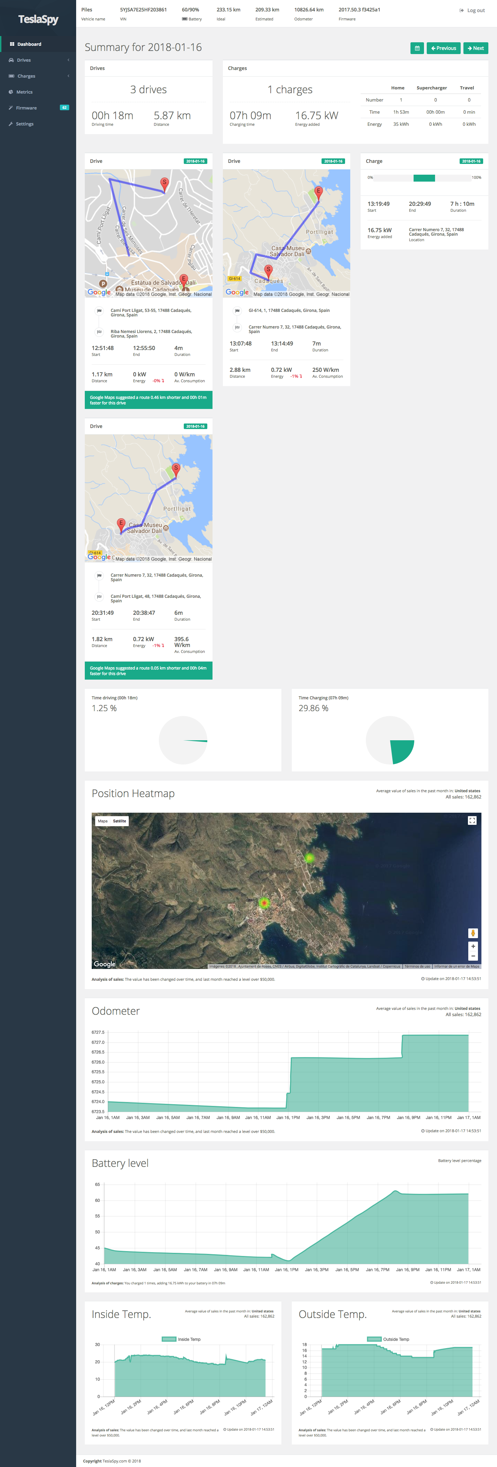Click start flag icon for Camí Port Lligat 53-55
Screen dimensions: 497x1467
pyautogui.click(x=99, y=311)
